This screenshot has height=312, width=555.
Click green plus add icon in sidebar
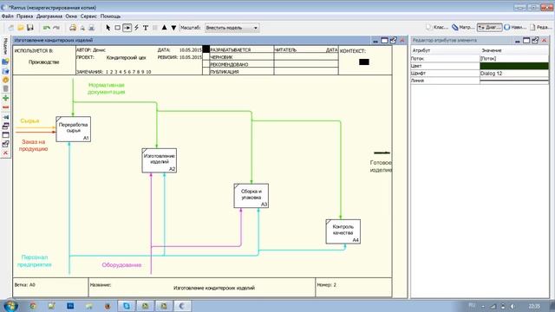(6, 98)
